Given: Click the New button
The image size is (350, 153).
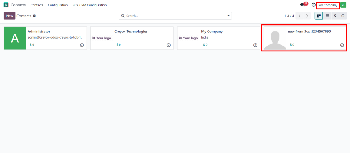Looking at the screenshot, I should pyautogui.click(x=9, y=16).
